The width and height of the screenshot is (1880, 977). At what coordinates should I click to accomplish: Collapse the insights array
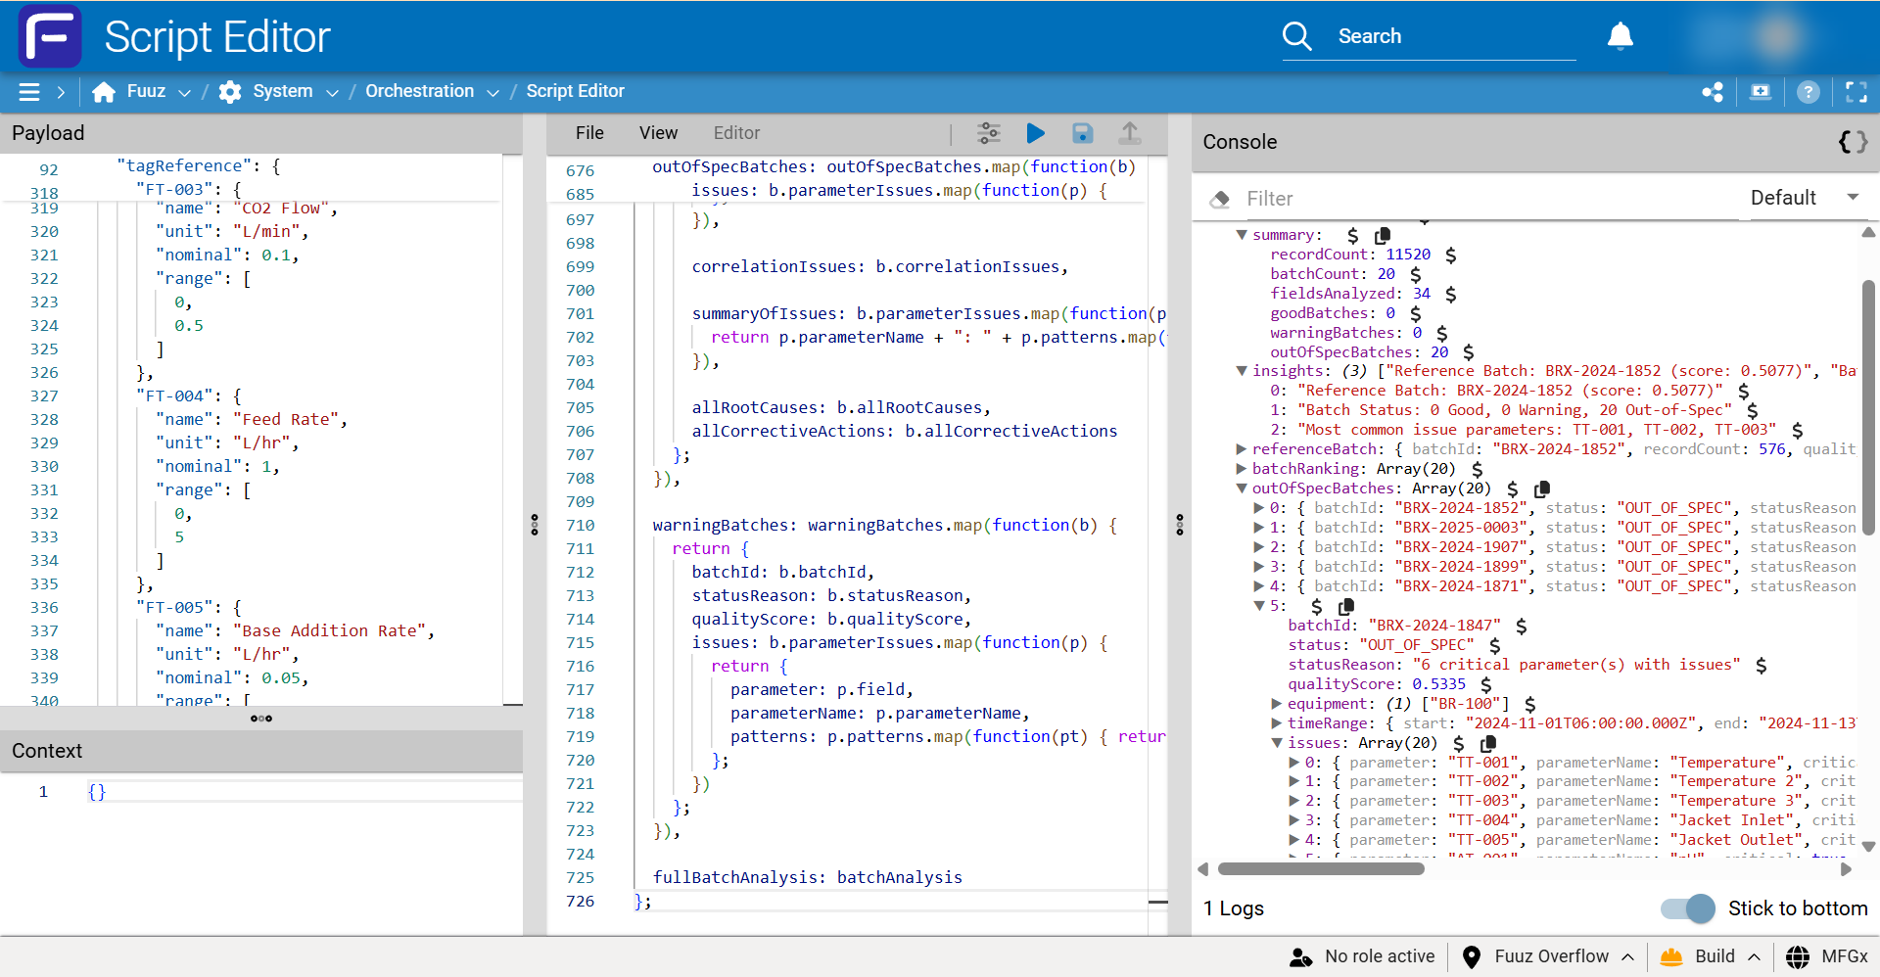[1242, 371]
